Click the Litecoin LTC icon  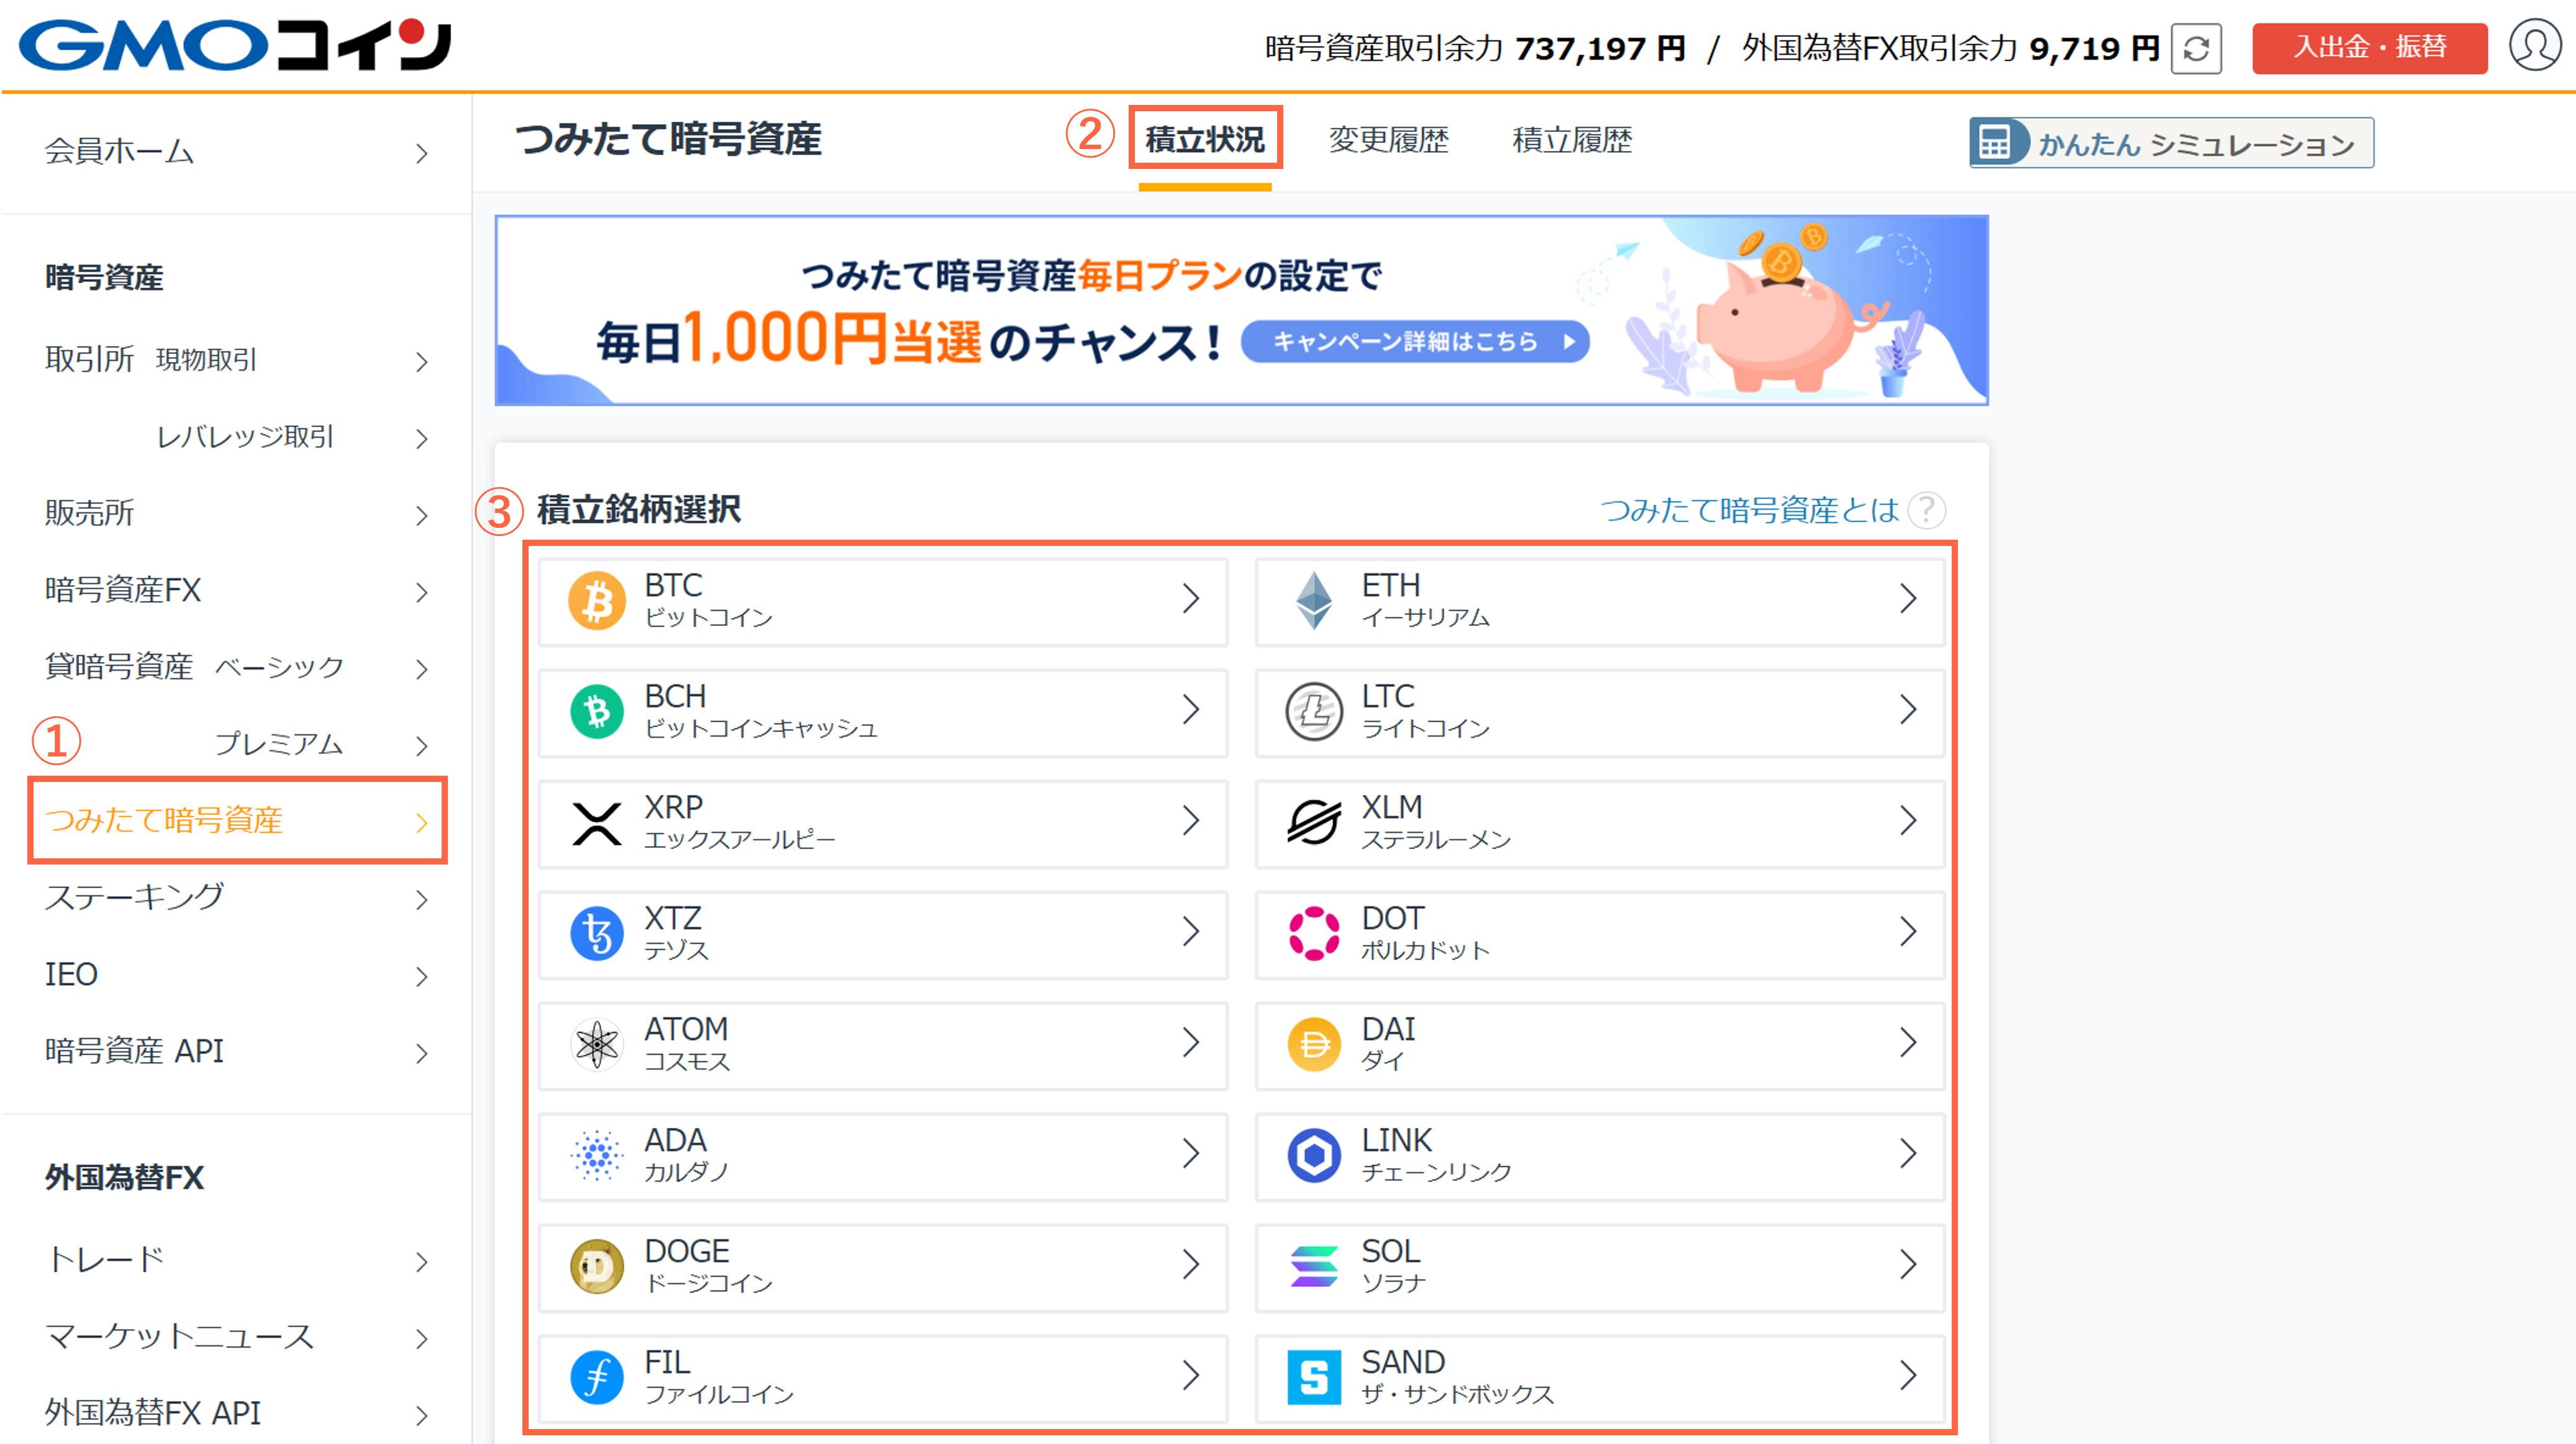pos(1314,710)
